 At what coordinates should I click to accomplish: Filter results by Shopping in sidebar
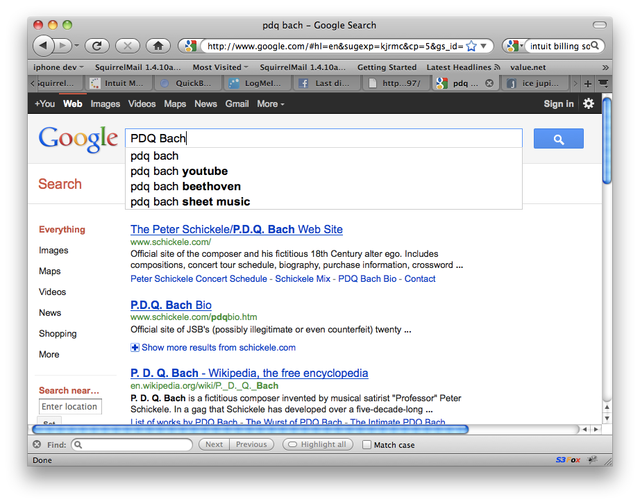pos(58,333)
